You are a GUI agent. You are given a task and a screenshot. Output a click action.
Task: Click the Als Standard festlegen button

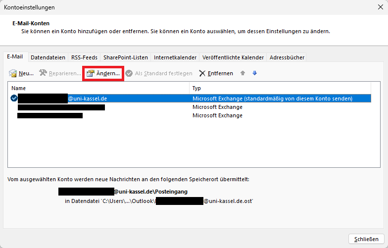(x=159, y=73)
